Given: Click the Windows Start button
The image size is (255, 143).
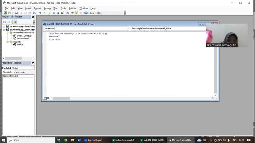Looking at the screenshot, I should coord(3,140).
